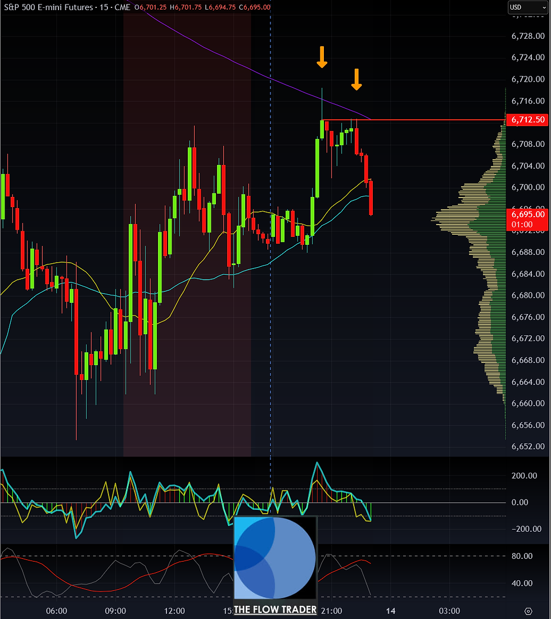Screen dimensions: 551x619
Task: Click the open value O6,701.25
Action: click(151, 7)
